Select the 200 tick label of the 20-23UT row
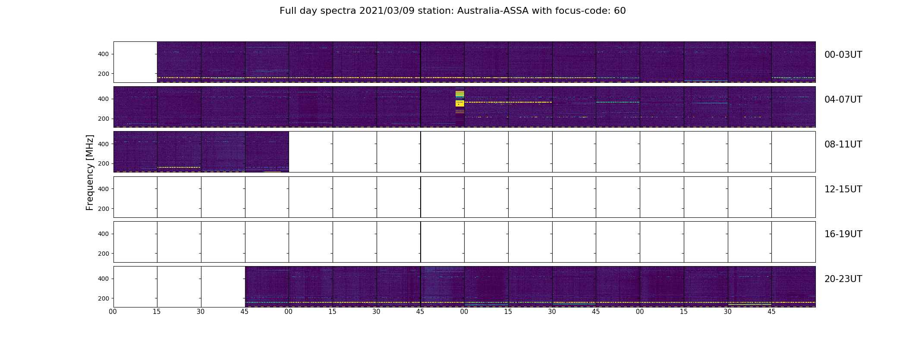 coord(104,298)
